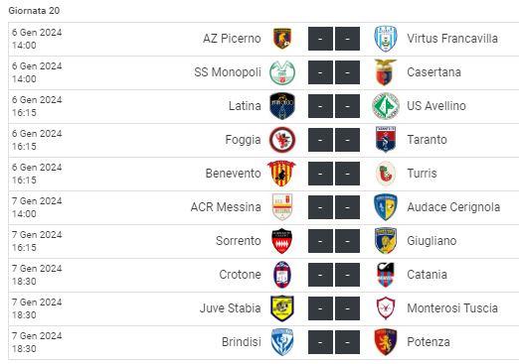Open the Taranto team link
Image resolution: width=519 pixels, height=364 pixels.
coord(427,140)
